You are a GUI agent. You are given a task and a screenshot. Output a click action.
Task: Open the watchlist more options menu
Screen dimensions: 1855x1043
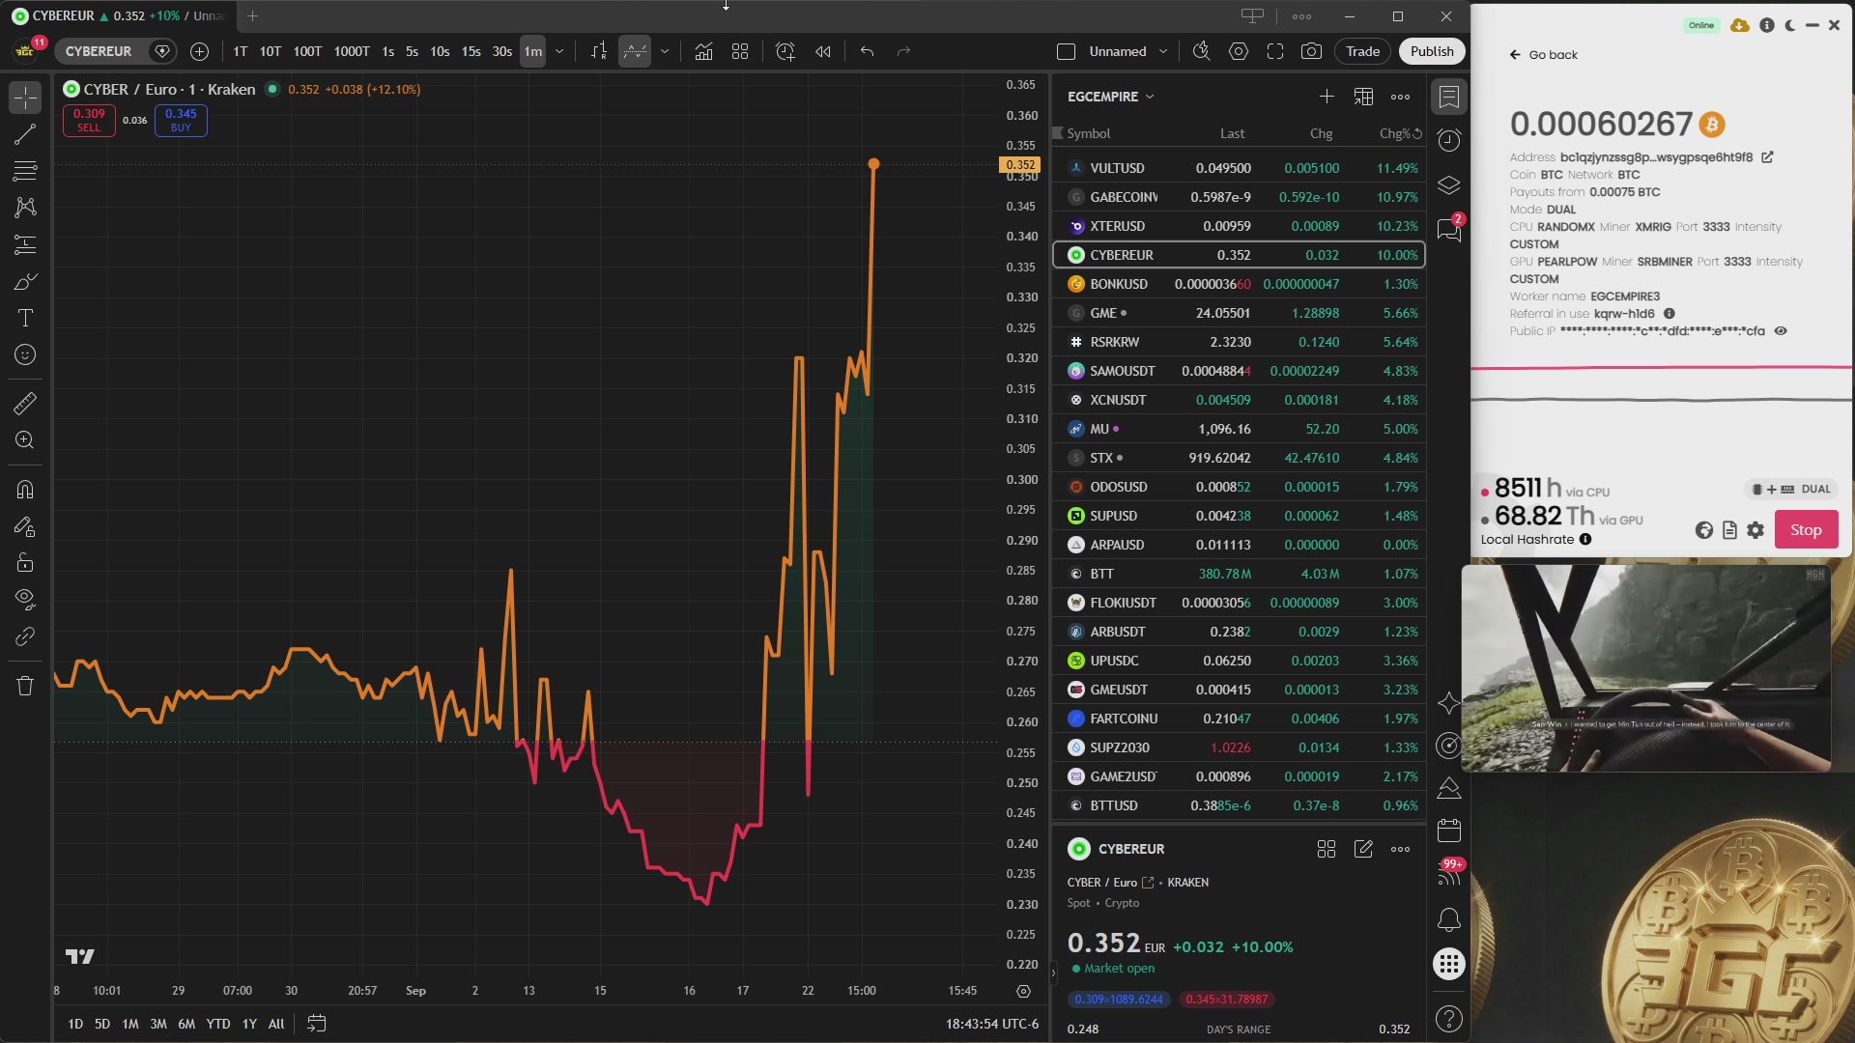pyautogui.click(x=1400, y=97)
